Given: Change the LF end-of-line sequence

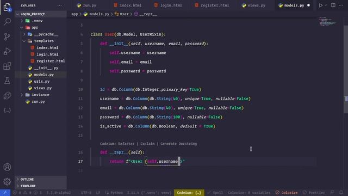Looking at the screenshot, I should 98,193.
